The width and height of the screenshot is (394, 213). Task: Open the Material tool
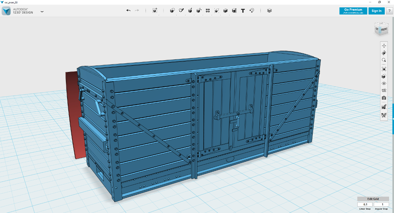[270, 10]
